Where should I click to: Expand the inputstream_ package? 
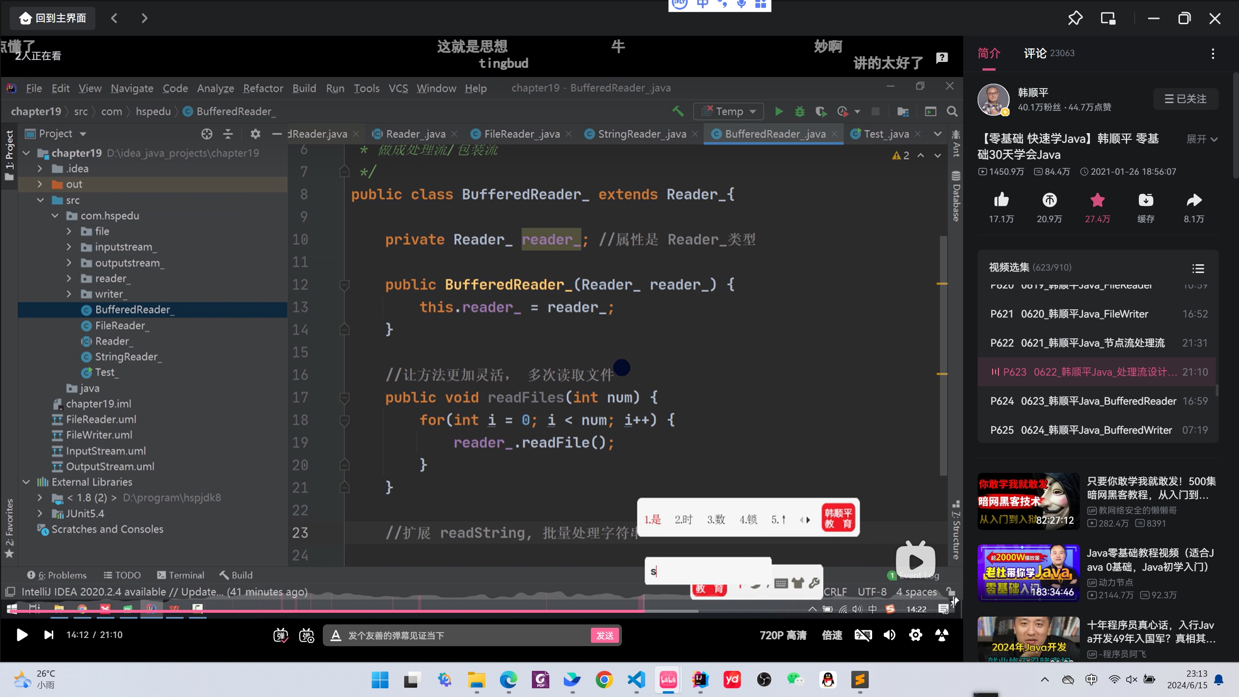(69, 247)
